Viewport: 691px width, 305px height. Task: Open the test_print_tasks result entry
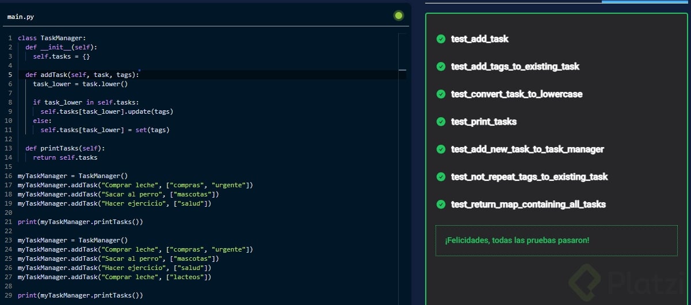(x=483, y=122)
